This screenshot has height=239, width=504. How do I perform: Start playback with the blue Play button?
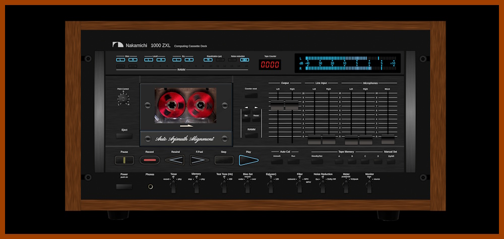(x=248, y=160)
